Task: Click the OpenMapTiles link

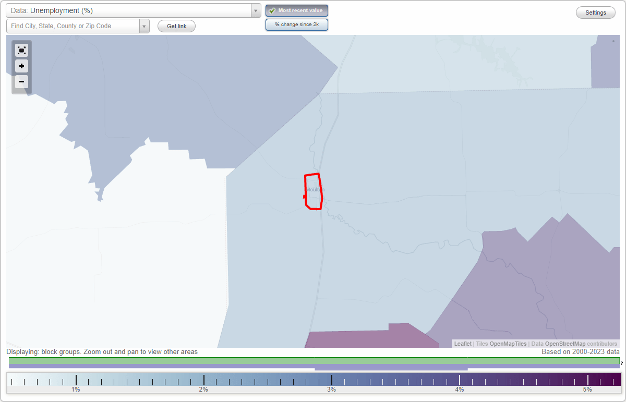Action: coord(508,344)
